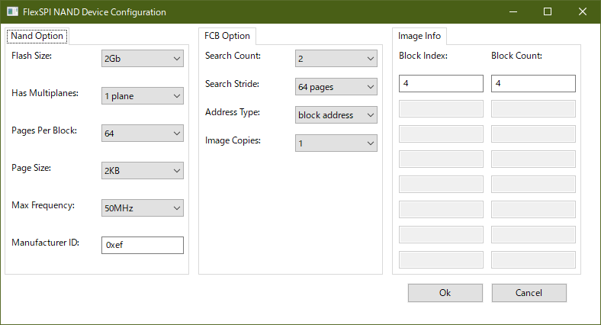Maximize the FlexSPI NAND configuration window

pos(548,12)
